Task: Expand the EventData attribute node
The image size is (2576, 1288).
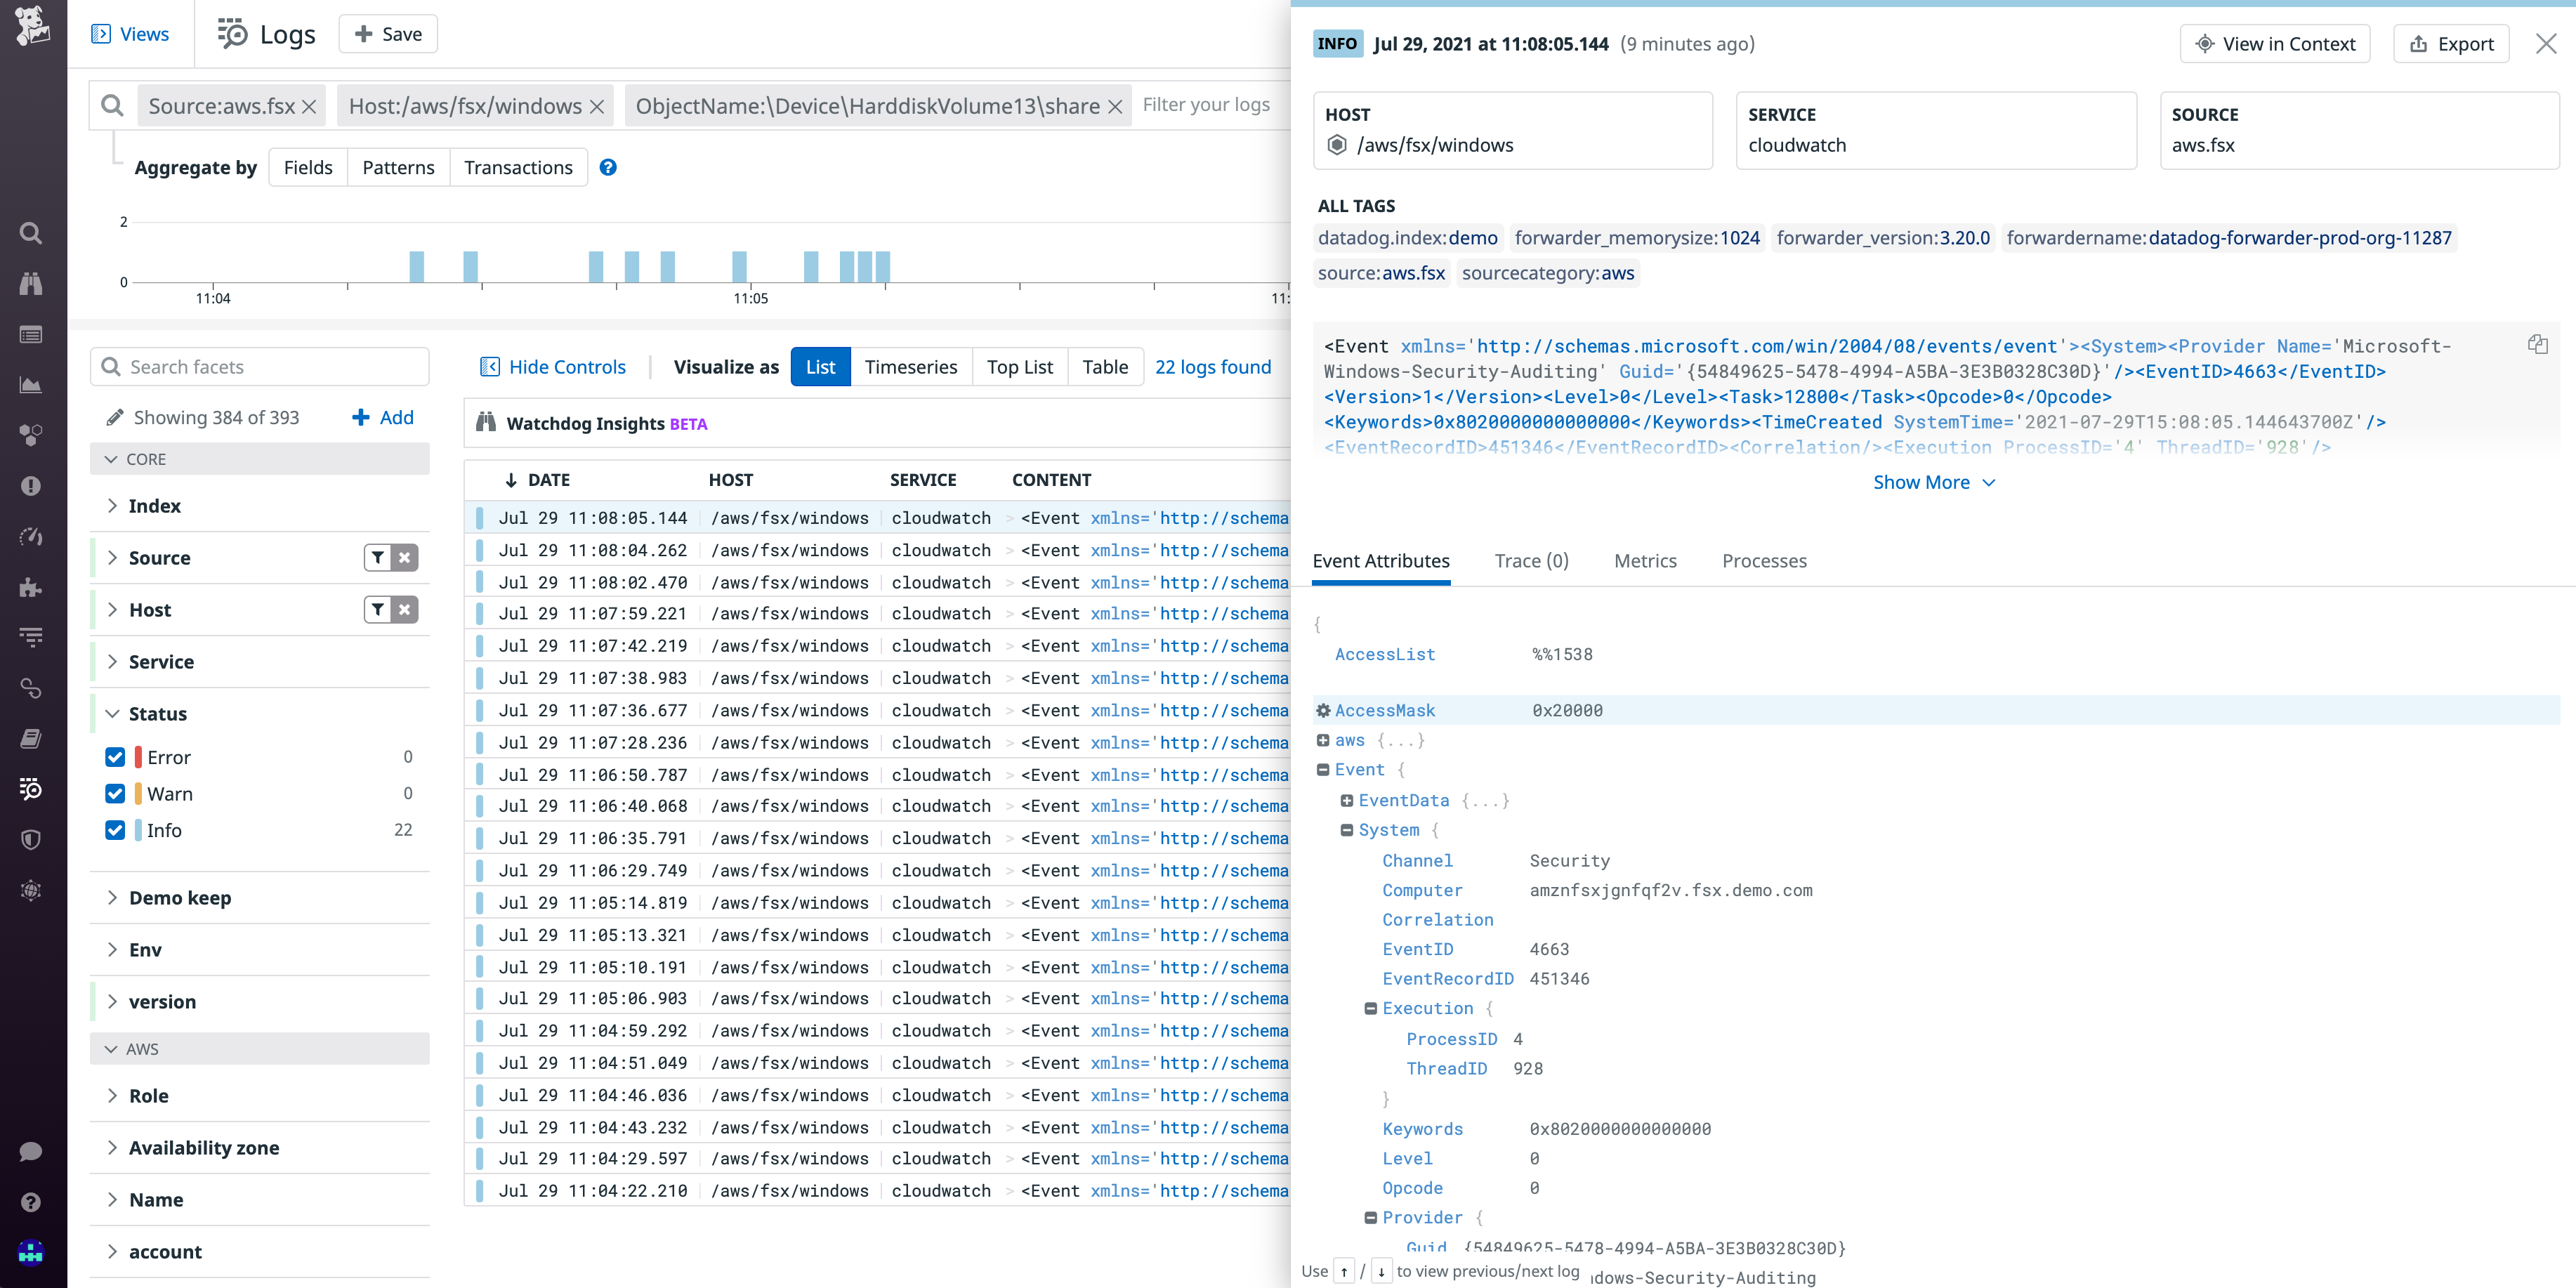Action: [1347, 800]
